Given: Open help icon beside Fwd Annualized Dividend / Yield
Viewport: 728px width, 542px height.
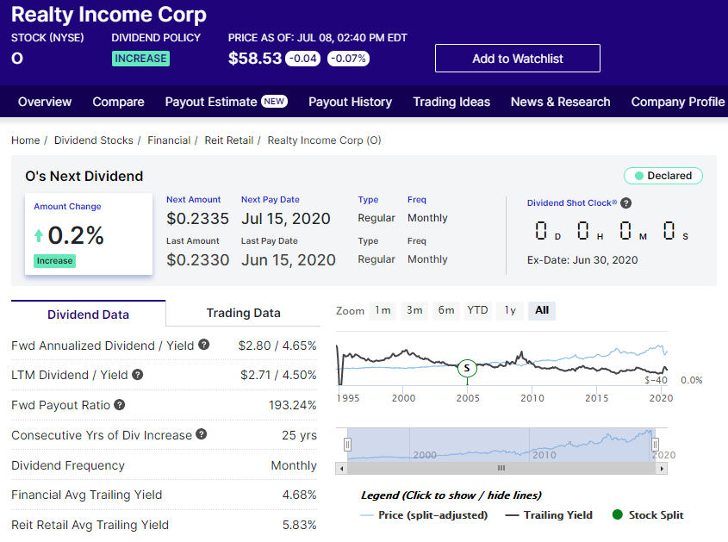Looking at the screenshot, I should [204, 345].
